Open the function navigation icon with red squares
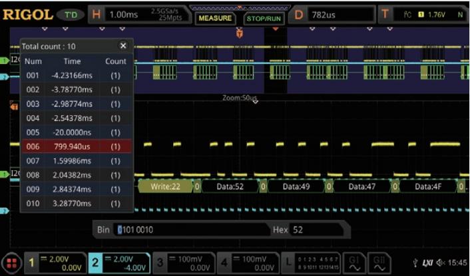This screenshot has width=470, height=276. (x=11, y=263)
